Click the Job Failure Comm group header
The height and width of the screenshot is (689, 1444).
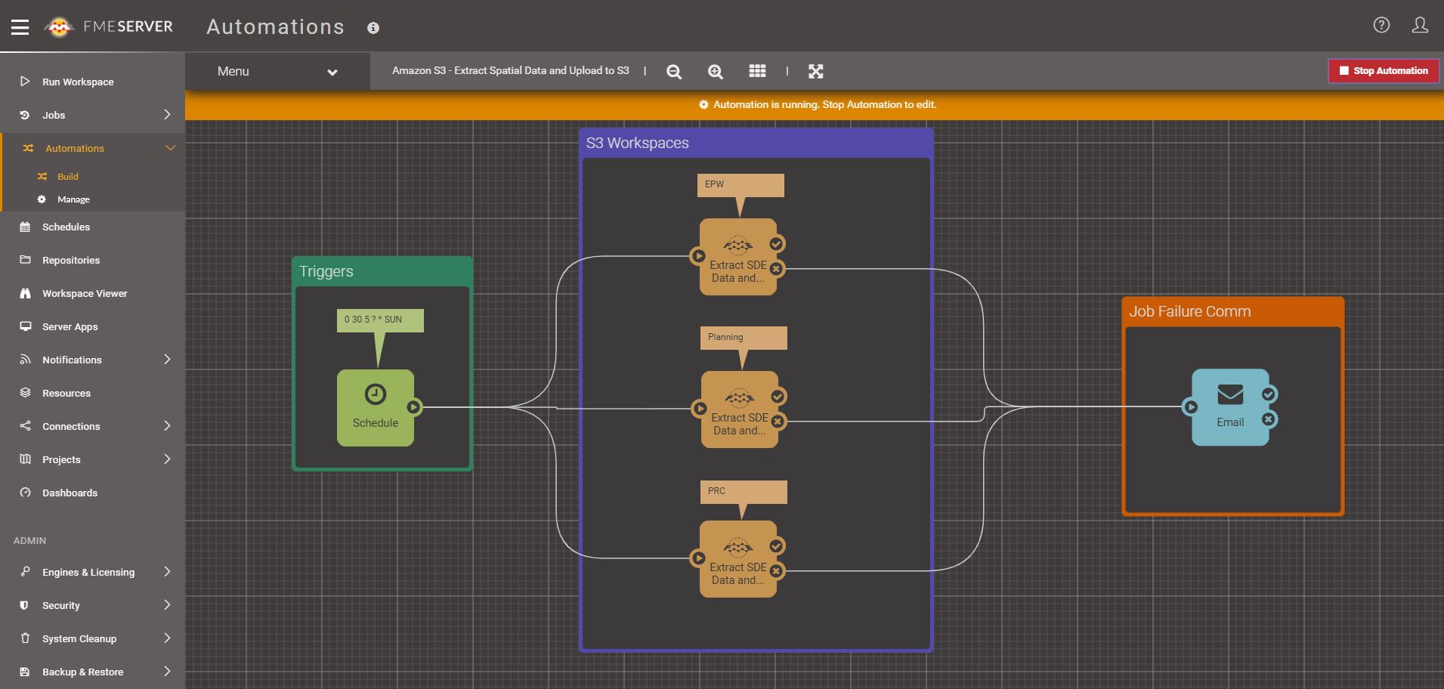pos(1233,311)
